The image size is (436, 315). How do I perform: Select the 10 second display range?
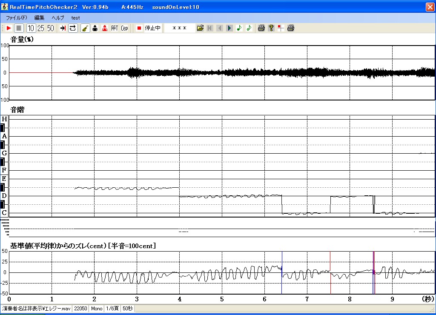[x=31, y=28]
